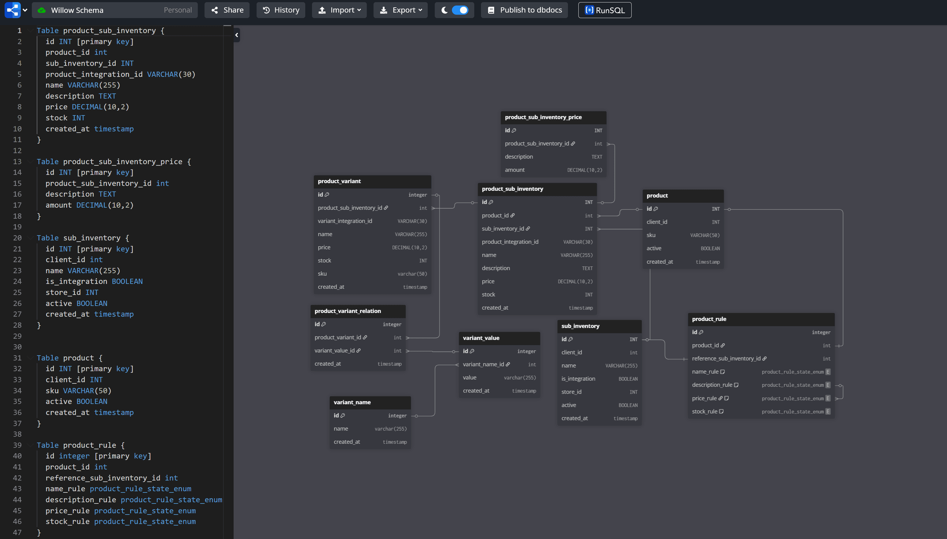
Task: Open the logo dropdown chevron
Action: pos(25,10)
